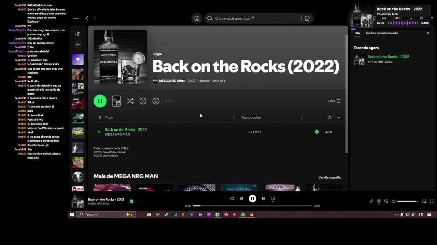This screenshot has height=245, width=437.
Task: Open MEGA NRG MAN under track title
Action: (x=117, y=134)
